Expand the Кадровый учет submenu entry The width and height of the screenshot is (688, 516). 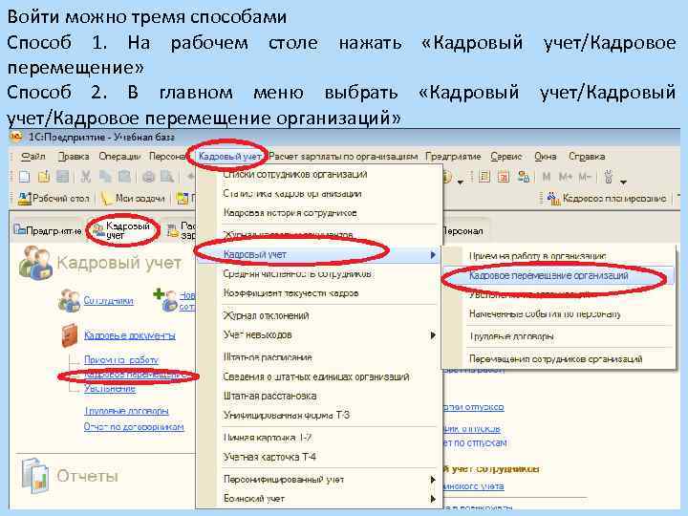click(317, 254)
